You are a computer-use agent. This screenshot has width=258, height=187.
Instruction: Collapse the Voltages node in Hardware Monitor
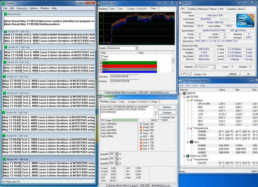coord(187,100)
